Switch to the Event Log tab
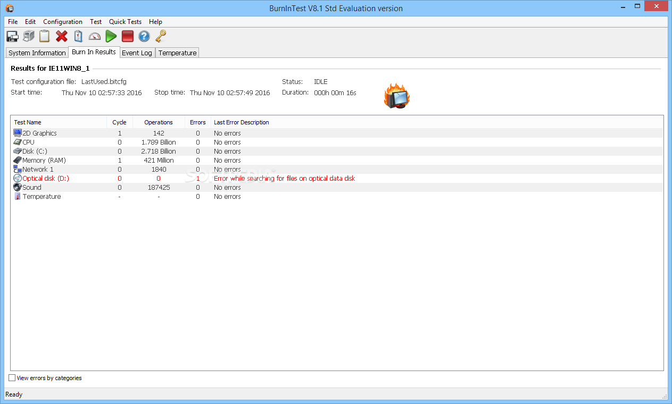 (x=137, y=53)
